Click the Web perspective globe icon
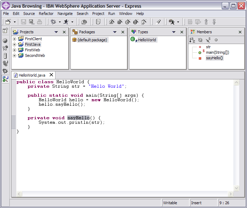The image size is (247, 208). [5, 41]
